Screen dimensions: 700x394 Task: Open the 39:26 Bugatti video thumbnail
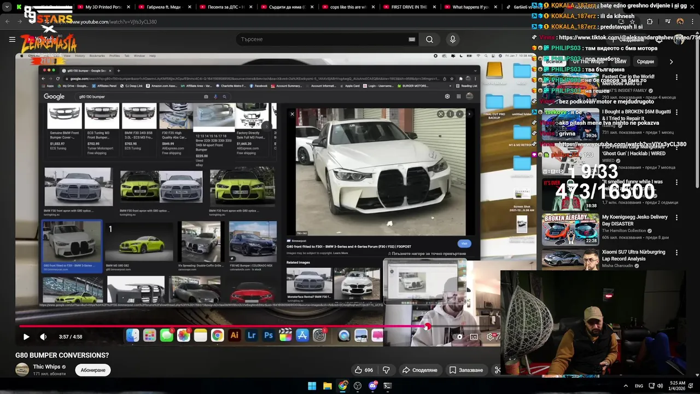pos(570,124)
